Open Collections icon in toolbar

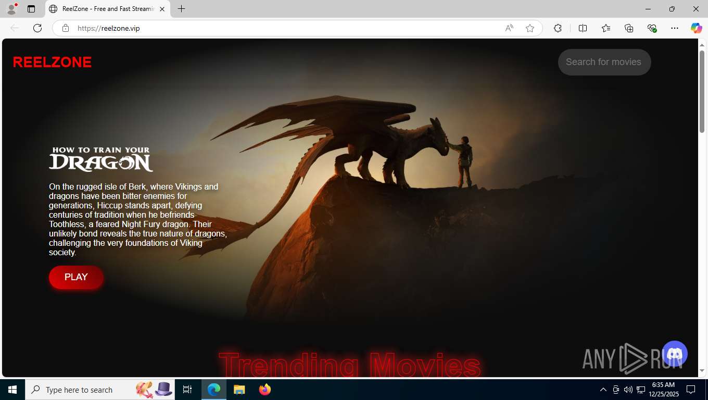tap(629, 28)
